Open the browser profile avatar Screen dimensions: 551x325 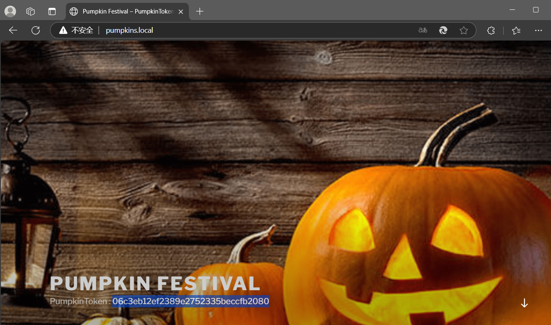click(10, 11)
